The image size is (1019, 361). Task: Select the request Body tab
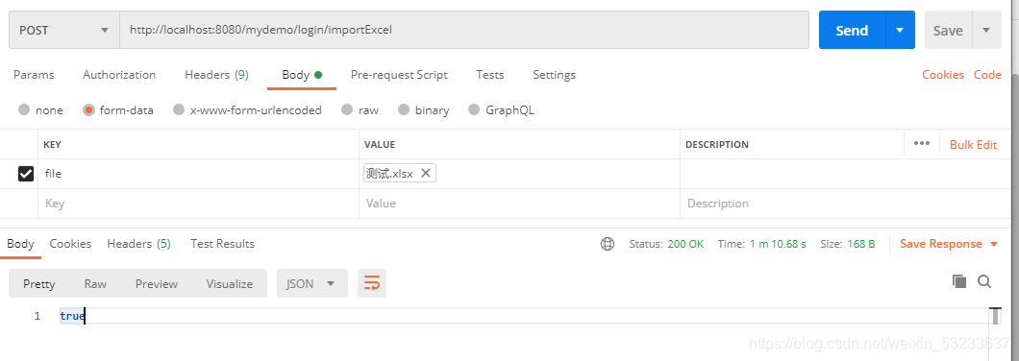pos(302,75)
